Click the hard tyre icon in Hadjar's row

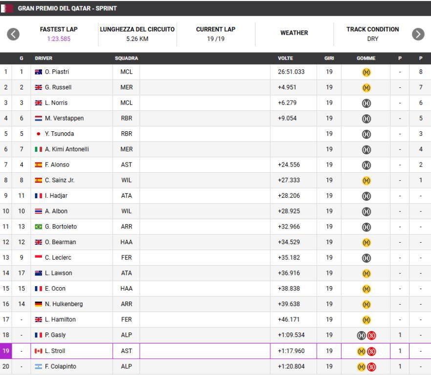[366, 196]
